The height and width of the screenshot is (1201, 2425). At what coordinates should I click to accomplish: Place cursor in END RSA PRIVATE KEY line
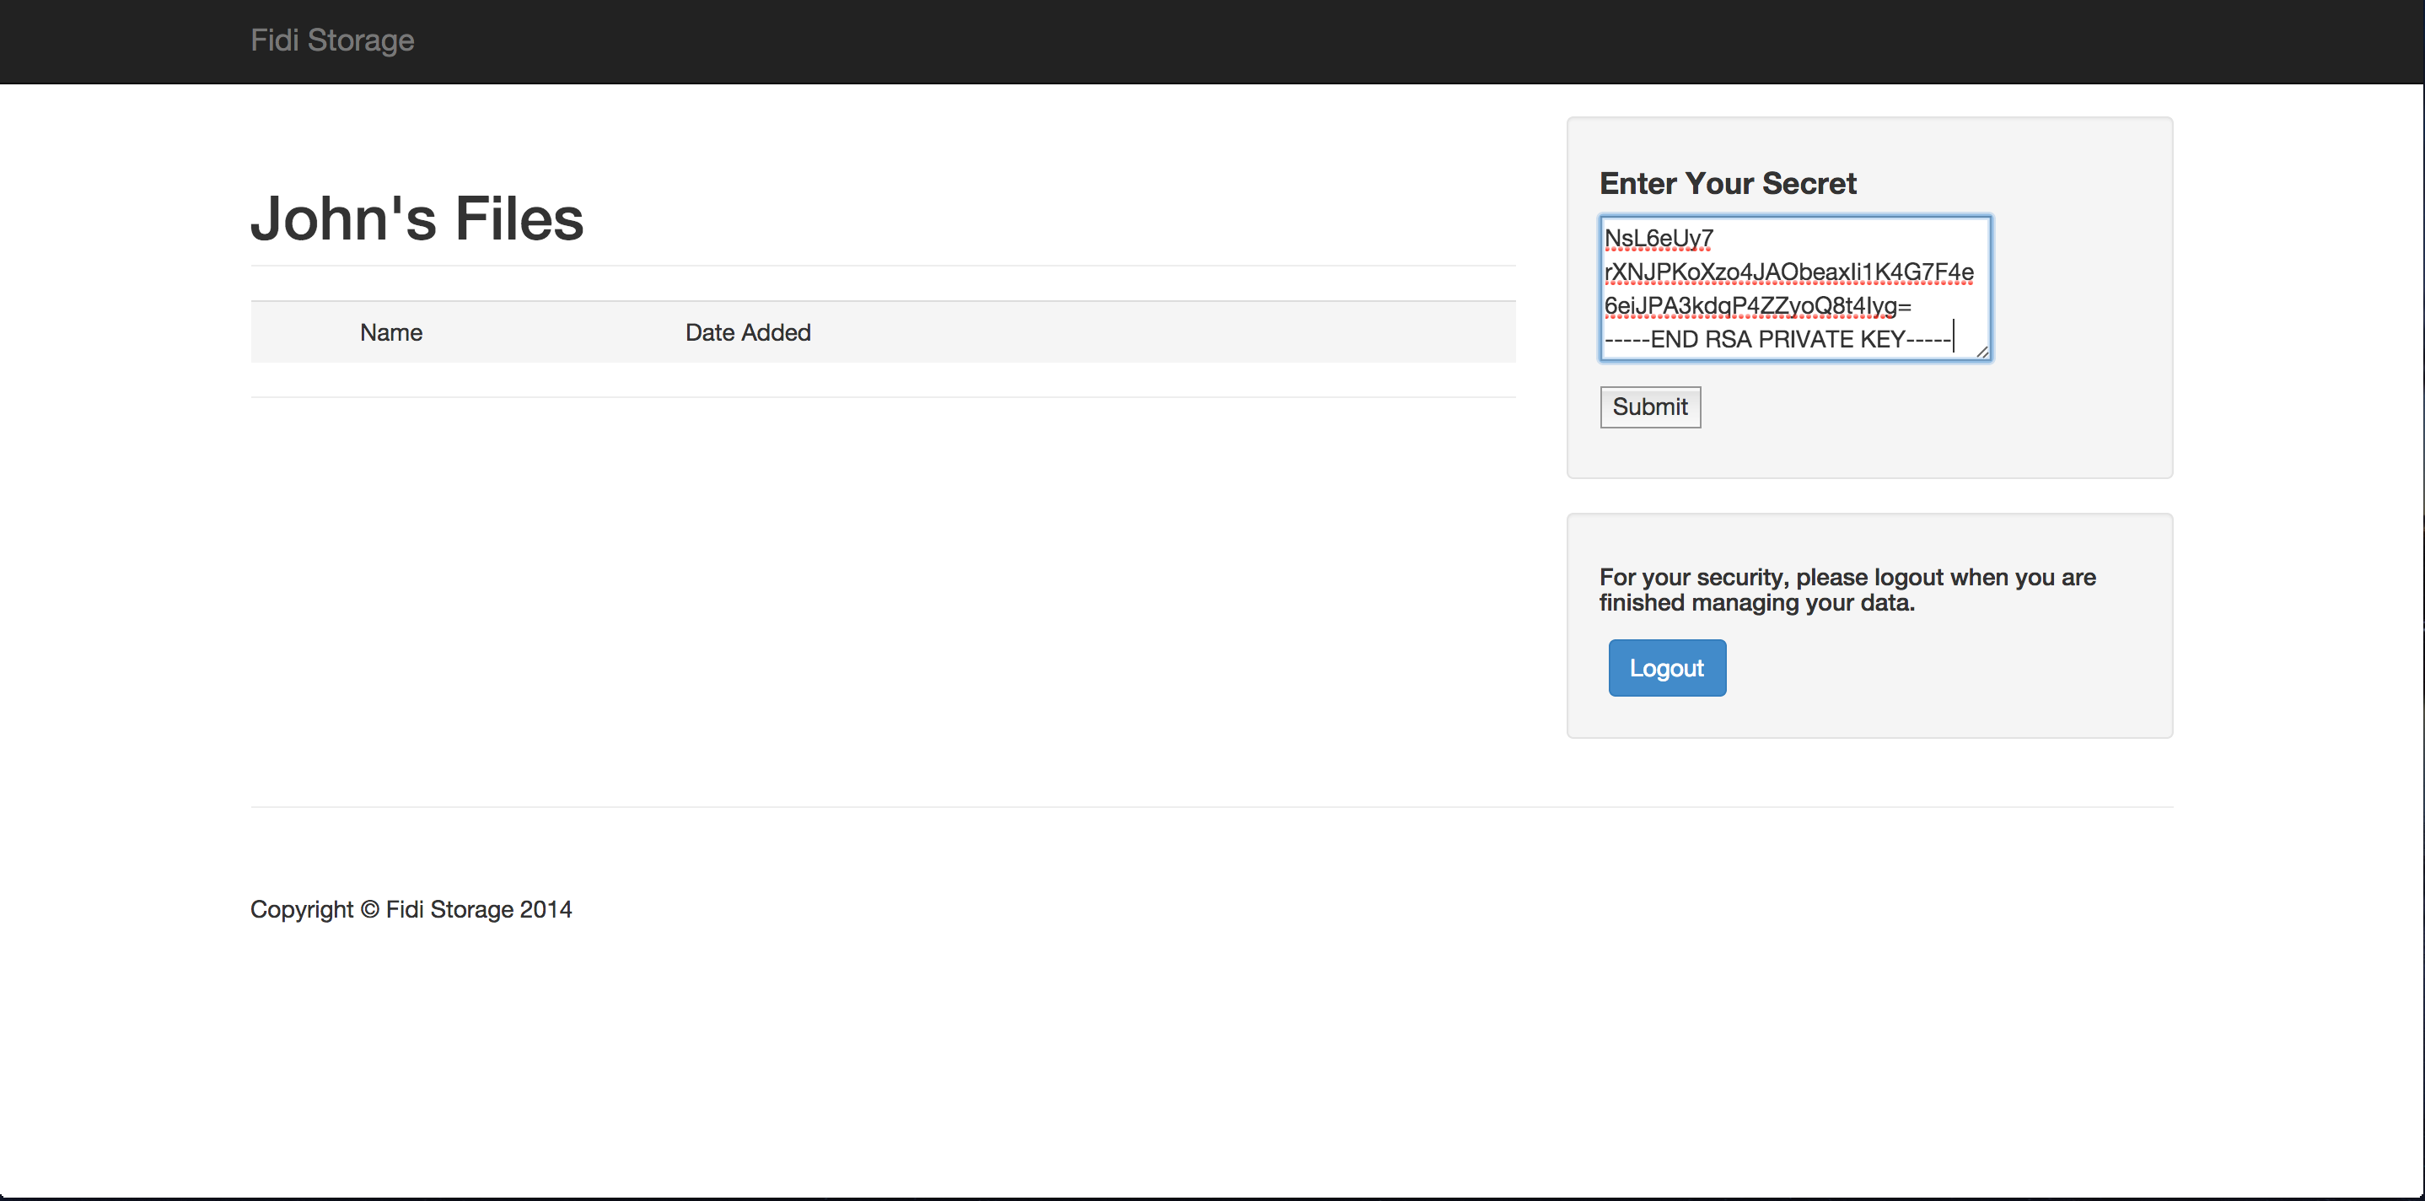tap(1777, 339)
